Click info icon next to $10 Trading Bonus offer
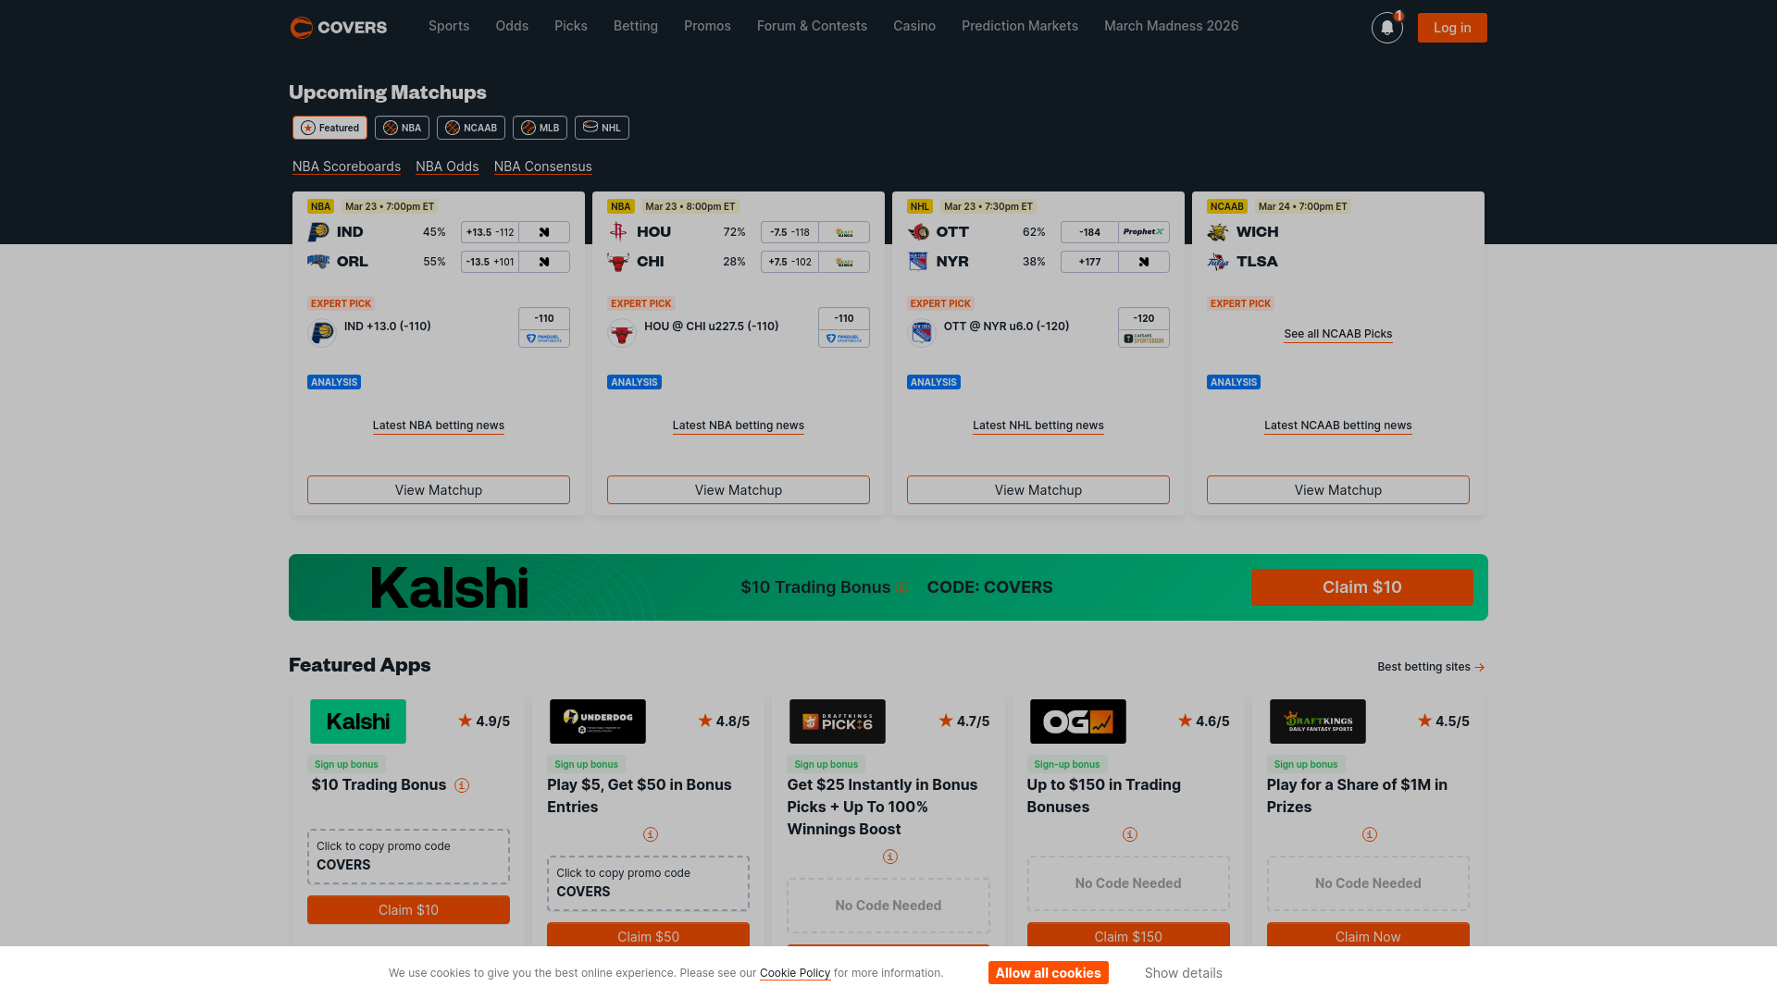This screenshot has width=1777, height=999. coord(462,785)
